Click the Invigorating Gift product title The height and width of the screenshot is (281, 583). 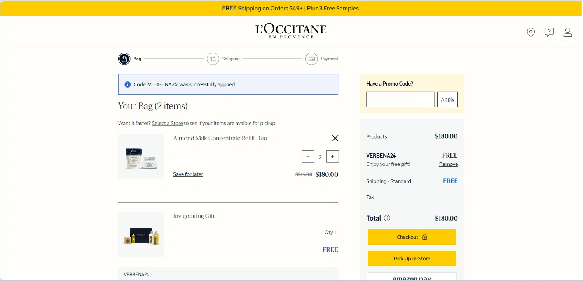[194, 216]
